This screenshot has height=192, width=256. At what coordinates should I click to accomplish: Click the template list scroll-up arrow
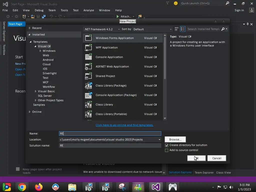[x=165, y=35]
